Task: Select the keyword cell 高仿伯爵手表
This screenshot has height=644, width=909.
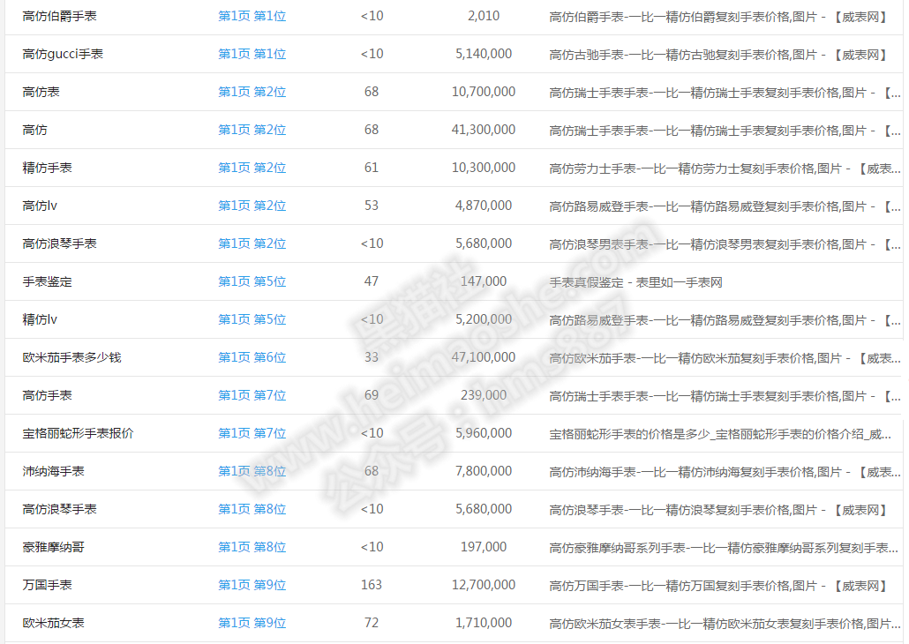Action: 60,16
